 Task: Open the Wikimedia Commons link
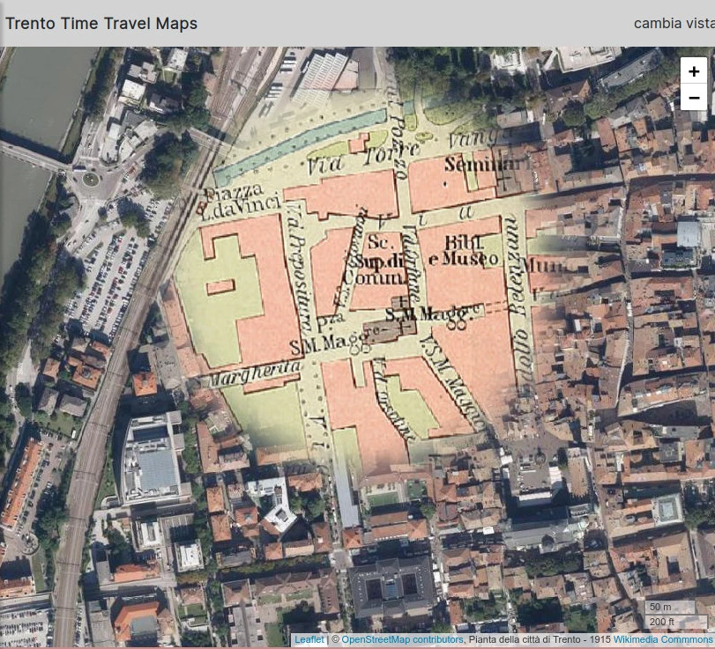coord(663,639)
